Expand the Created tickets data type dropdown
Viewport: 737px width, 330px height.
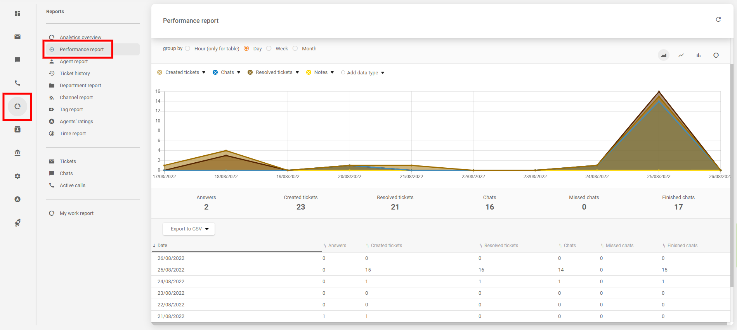tap(204, 72)
